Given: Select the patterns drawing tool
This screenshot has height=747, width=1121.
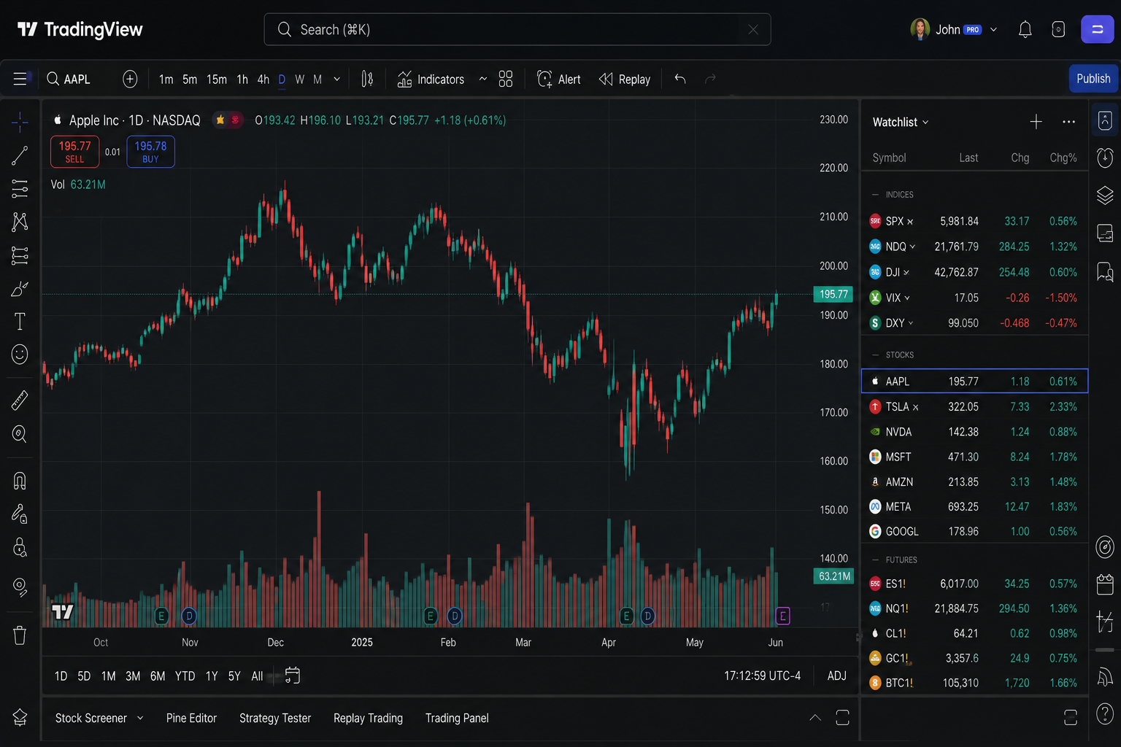Looking at the screenshot, I should tap(20, 222).
